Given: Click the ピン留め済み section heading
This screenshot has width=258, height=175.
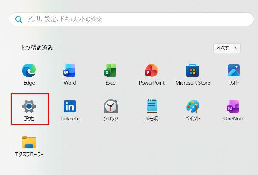Looking at the screenshot, I should [37, 48].
